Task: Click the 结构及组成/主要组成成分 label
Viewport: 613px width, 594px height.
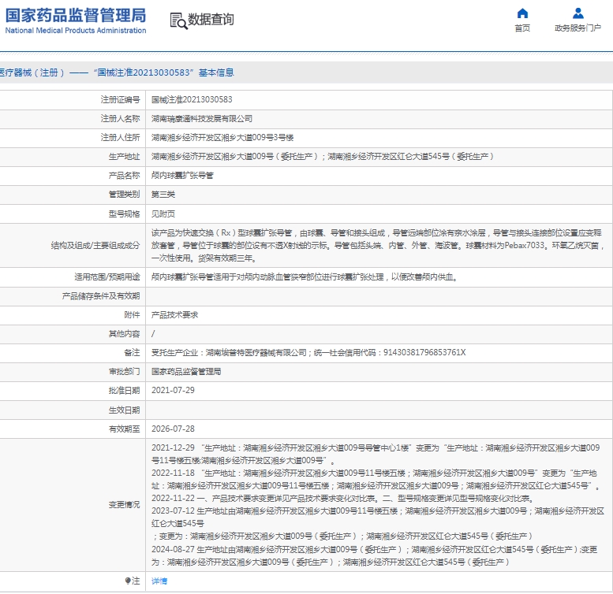Action: [x=95, y=246]
